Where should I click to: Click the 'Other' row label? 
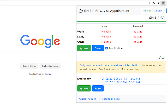coord(81,42)
